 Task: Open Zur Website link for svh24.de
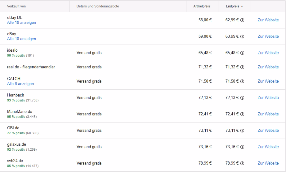click(x=268, y=163)
